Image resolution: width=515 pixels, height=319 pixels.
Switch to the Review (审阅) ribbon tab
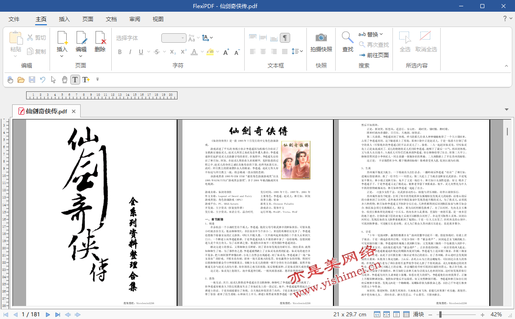(x=135, y=19)
